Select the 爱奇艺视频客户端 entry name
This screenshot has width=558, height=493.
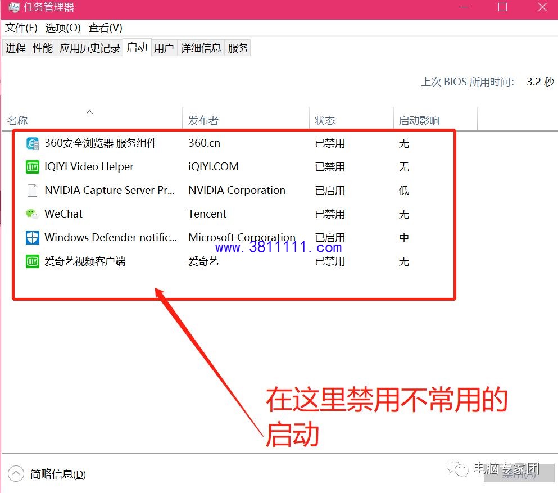point(85,261)
